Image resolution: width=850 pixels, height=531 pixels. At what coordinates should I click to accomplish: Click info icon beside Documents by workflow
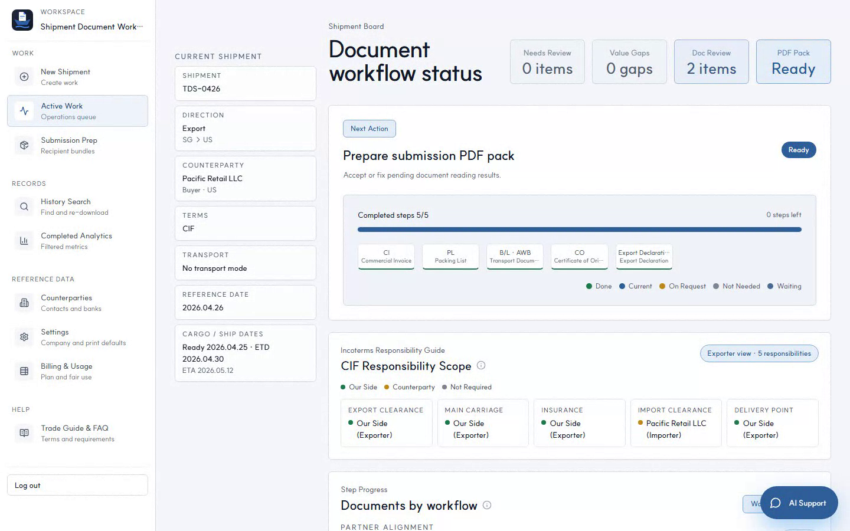(487, 505)
